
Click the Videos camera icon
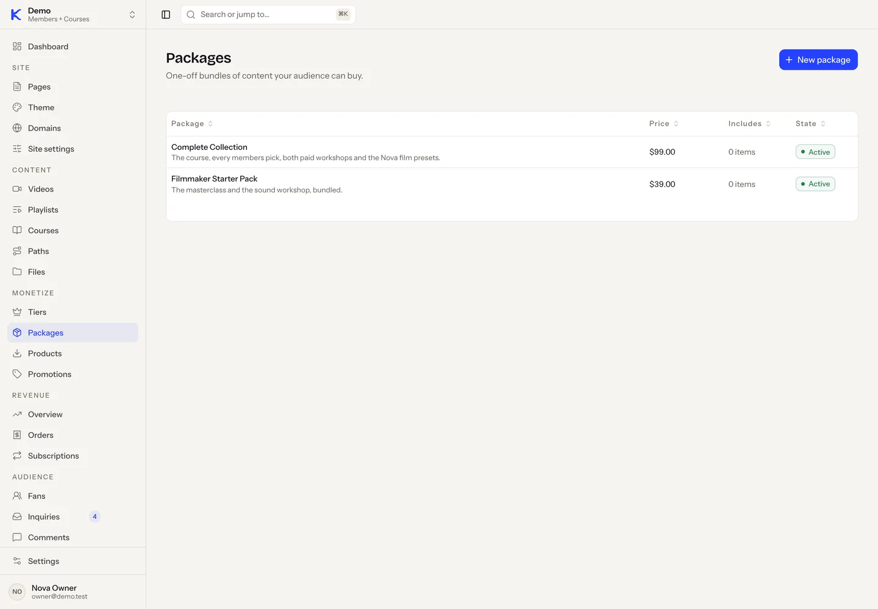pyautogui.click(x=17, y=189)
